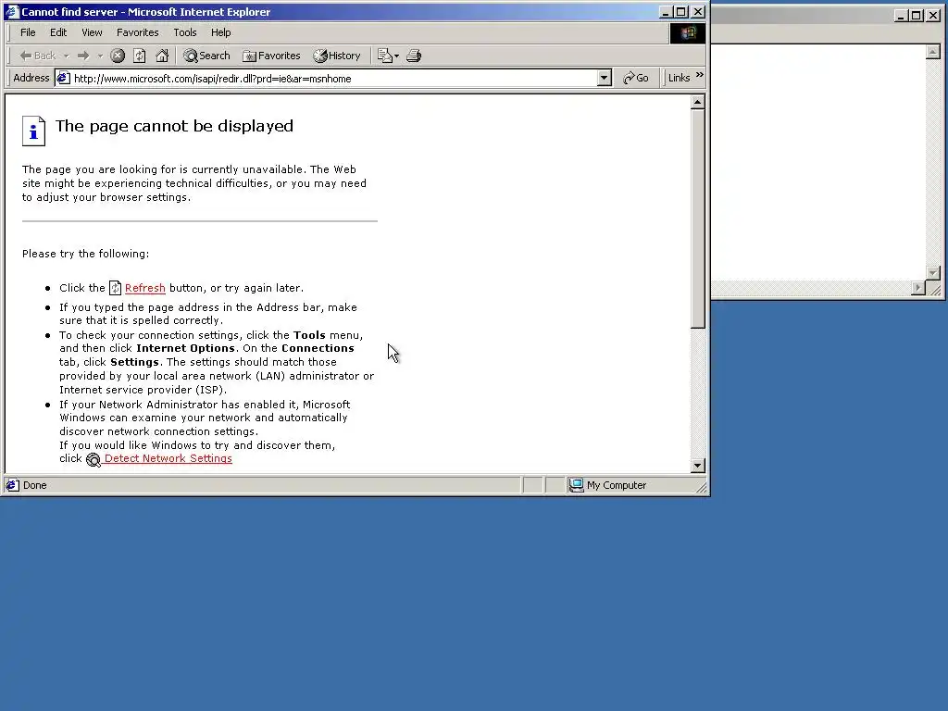Expand the Links toolbar chevron
This screenshot has width=948, height=711.
[x=700, y=76]
